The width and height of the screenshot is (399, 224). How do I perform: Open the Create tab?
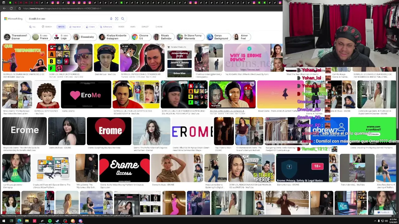tap(90, 27)
